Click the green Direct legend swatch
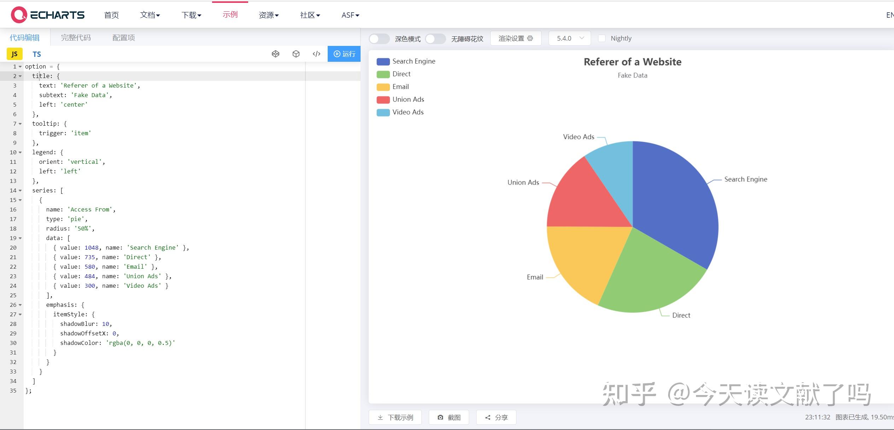The width and height of the screenshot is (894, 430). [x=383, y=74]
